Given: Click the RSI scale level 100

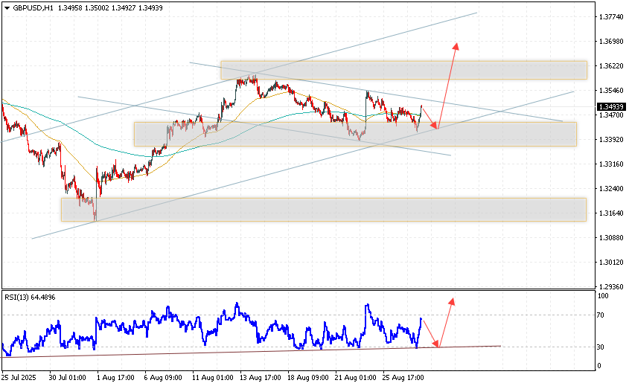Looking at the screenshot, I should click(603, 296).
